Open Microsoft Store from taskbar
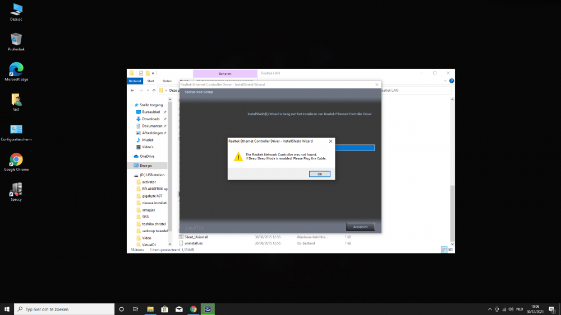This screenshot has height=315, width=561. tap(164, 309)
